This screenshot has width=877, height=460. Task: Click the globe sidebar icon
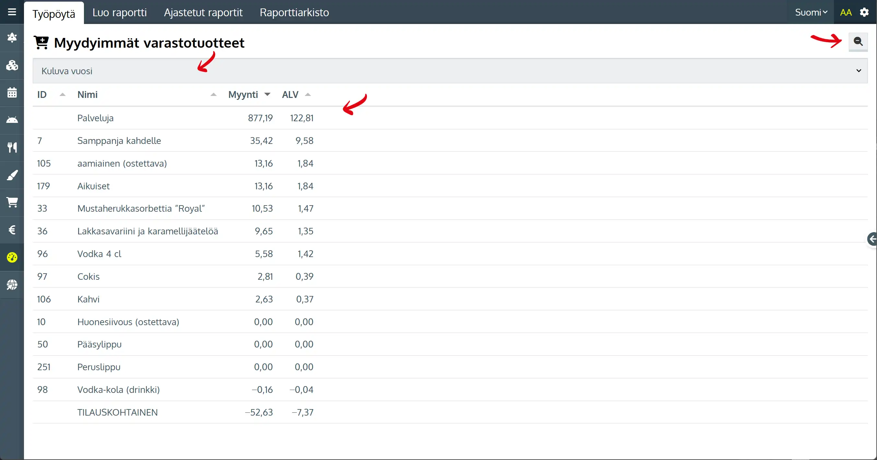[12, 285]
